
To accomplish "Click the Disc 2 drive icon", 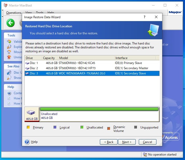I will coord(27,68).
